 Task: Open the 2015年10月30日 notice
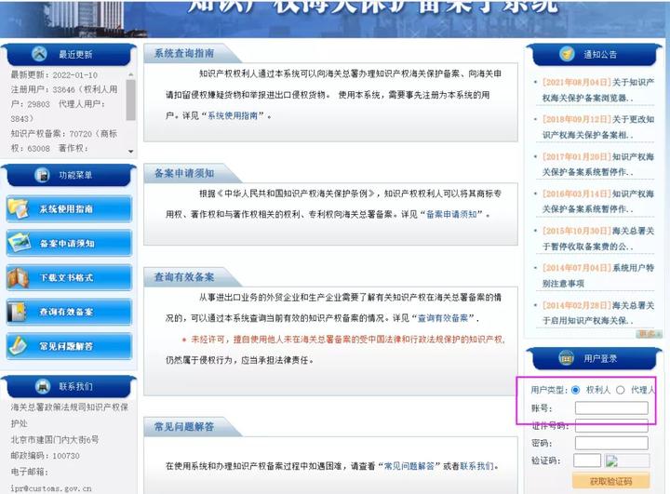pos(597,238)
